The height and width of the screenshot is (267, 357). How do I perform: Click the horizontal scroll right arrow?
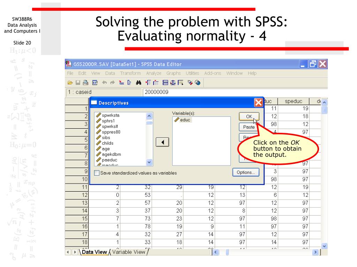tap(315, 252)
